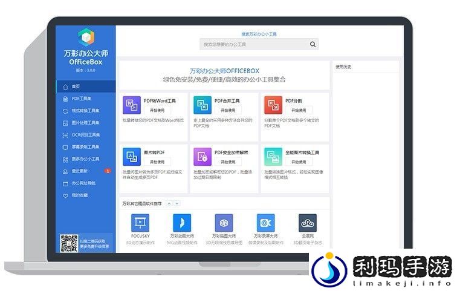Open the 我的收藏 favorites item
460x291 pixels.
(86, 195)
